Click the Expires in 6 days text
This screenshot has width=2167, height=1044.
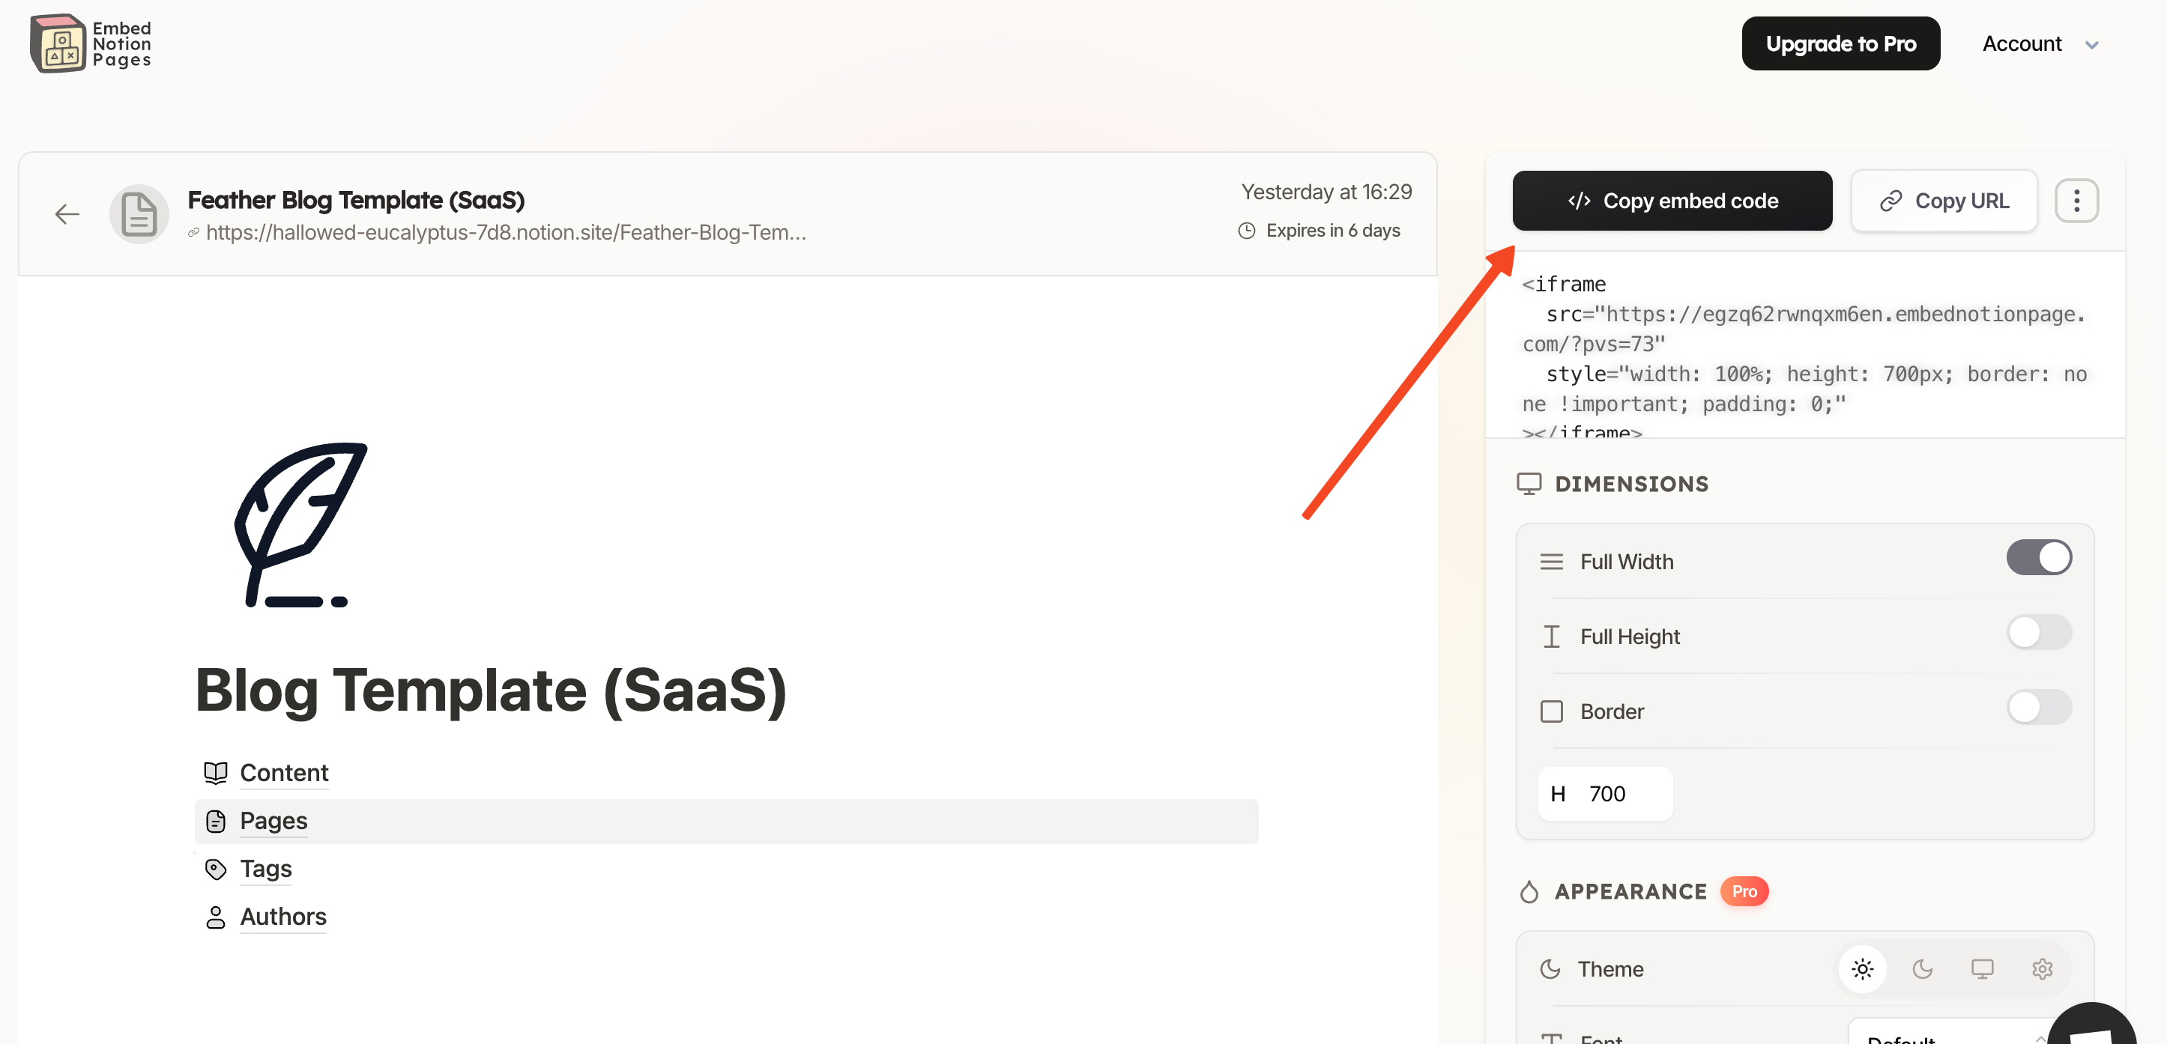(x=1332, y=231)
